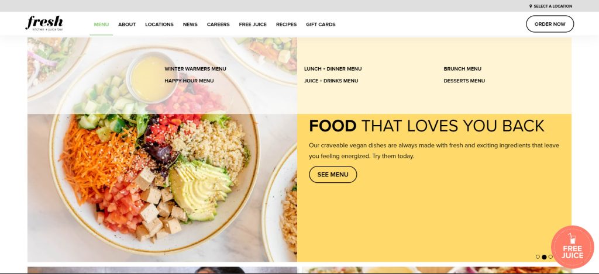Expand the Select a Location dropdown
The image size is (599, 274).
coord(550,6)
